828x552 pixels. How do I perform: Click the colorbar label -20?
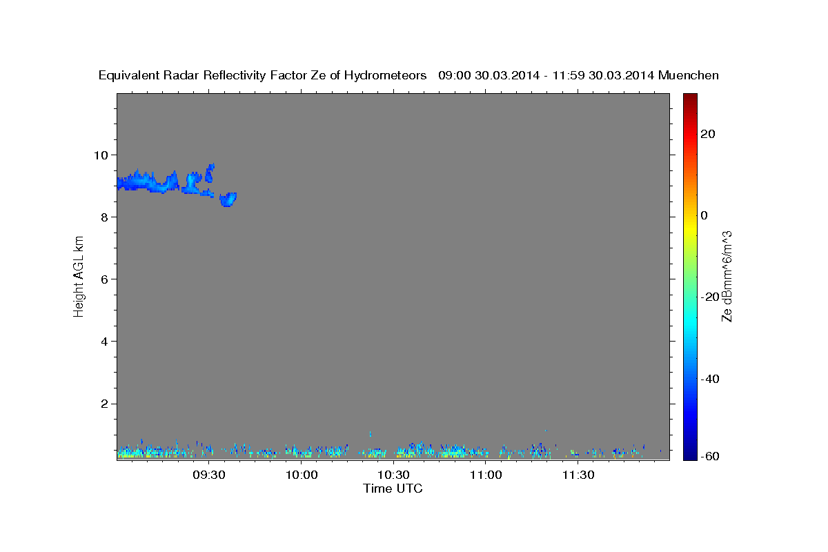710,297
